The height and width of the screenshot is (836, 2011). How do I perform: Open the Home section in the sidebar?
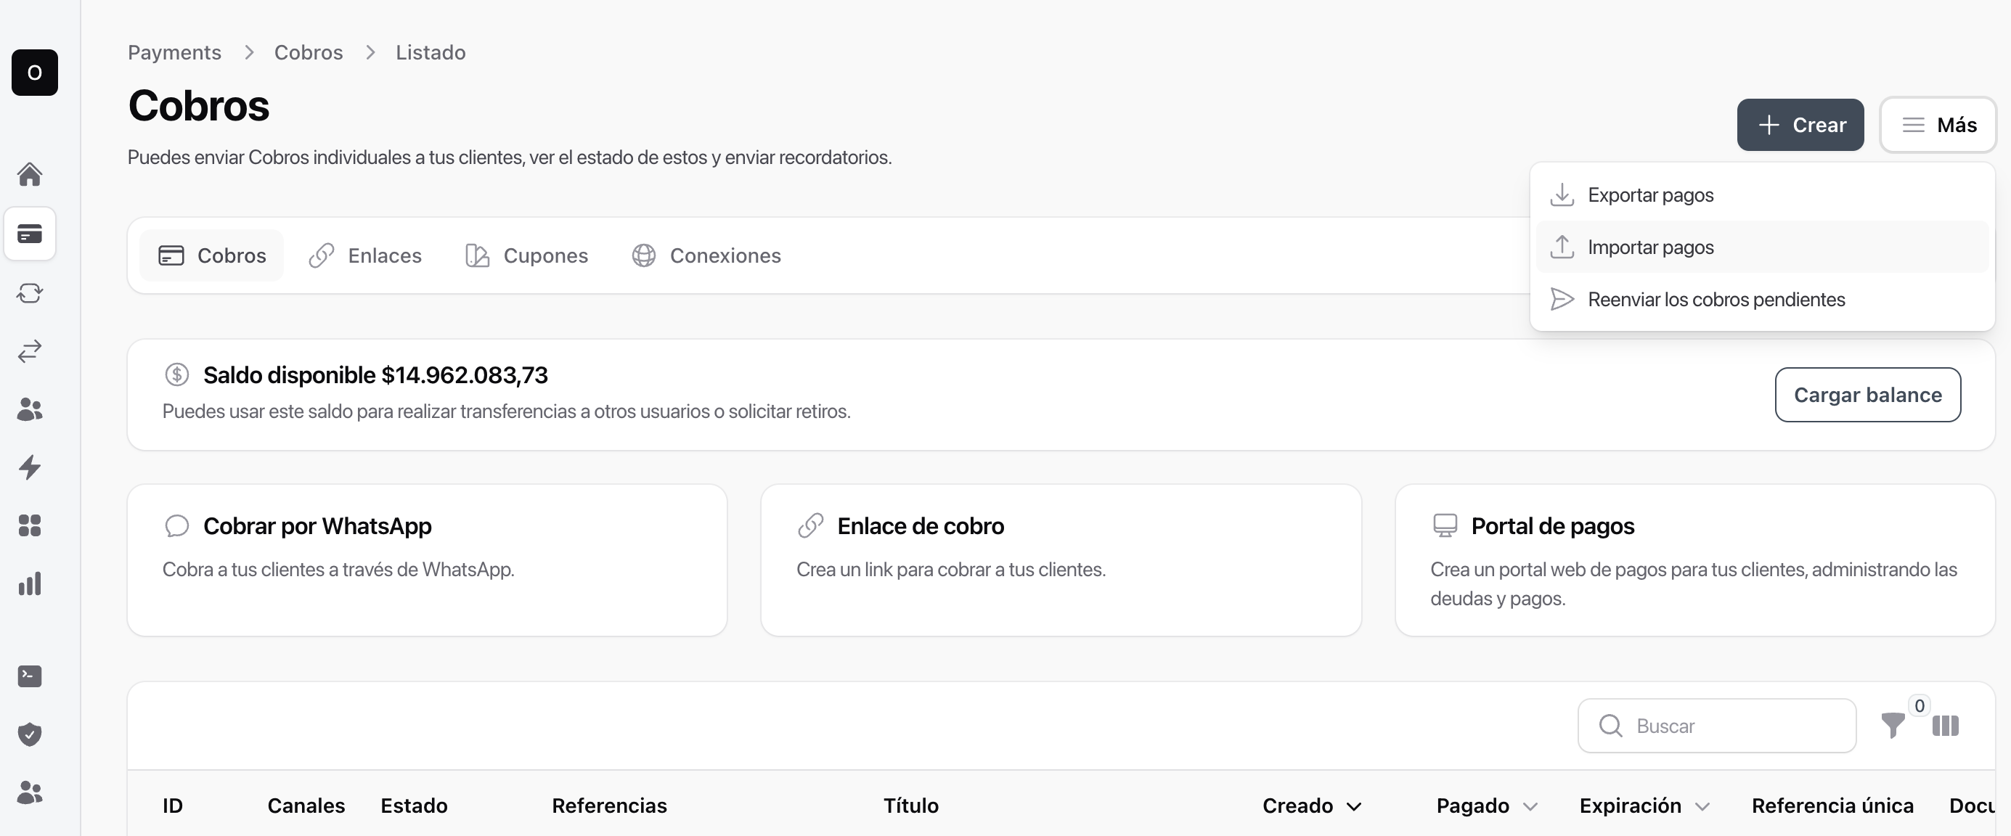[x=30, y=173]
